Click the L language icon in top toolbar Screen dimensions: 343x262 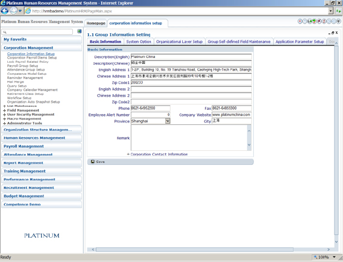pyautogui.click(x=309, y=21)
